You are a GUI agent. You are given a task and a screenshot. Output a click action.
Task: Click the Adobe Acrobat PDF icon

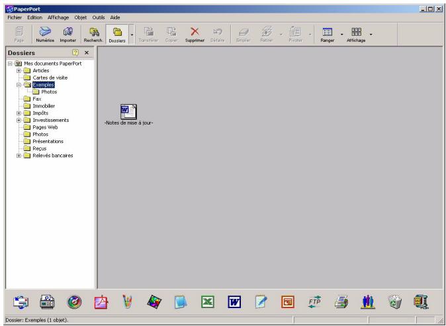click(x=101, y=302)
